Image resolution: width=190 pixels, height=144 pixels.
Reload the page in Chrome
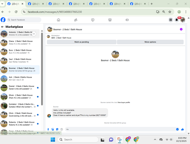tap(16, 12)
